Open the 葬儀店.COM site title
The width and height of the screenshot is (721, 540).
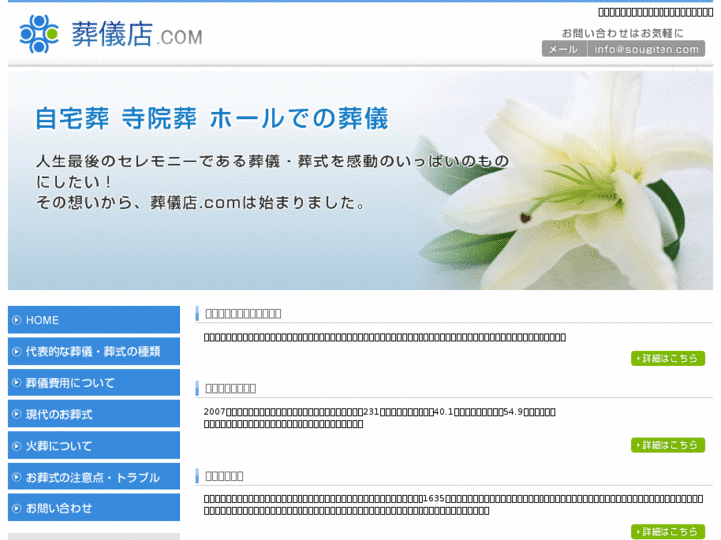[x=137, y=35]
